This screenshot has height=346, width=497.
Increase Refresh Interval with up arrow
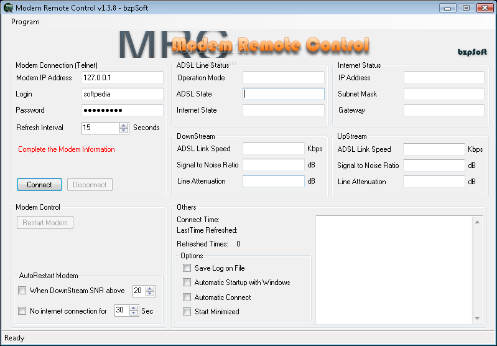tap(124, 125)
